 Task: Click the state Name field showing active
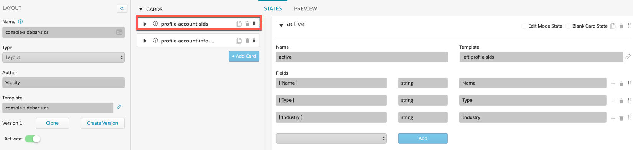click(362, 57)
